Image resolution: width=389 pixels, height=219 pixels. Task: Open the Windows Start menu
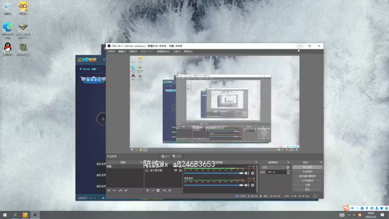[x=5, y=215]
